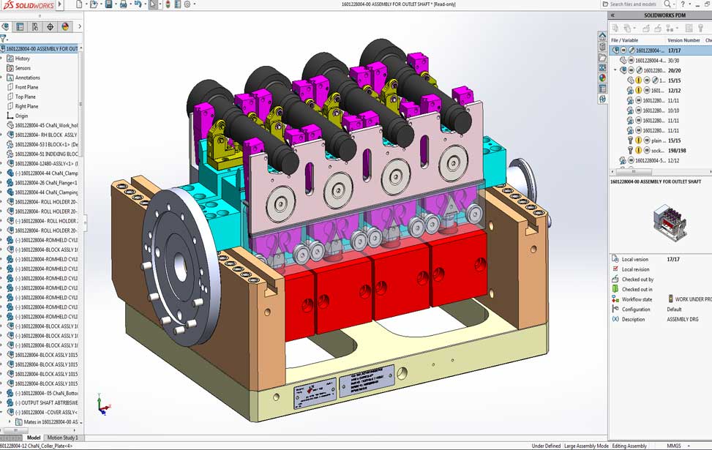This screenshot has width=712, height=450.
Task: Click 'Editing Assembly' in the status bar
Action: pos(629,446)
